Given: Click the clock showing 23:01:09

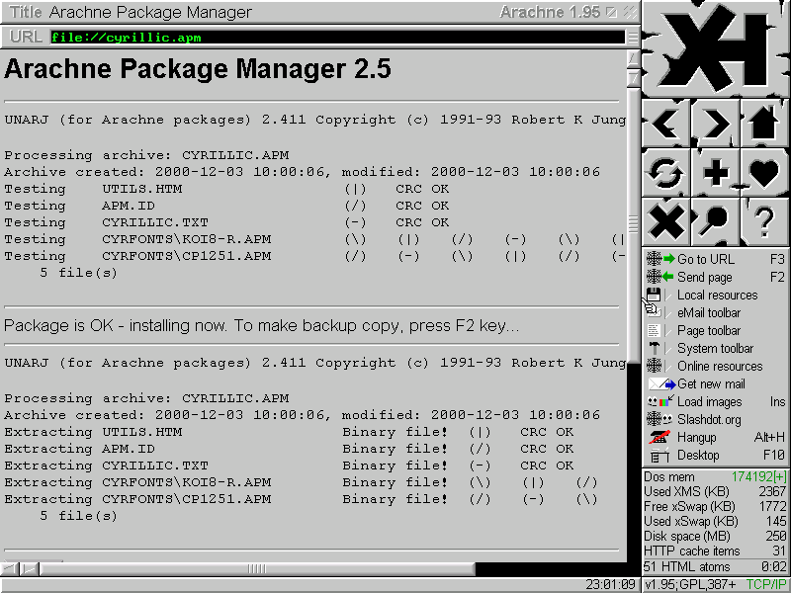Looking at the screenshot, I should [x=610, y=585].
